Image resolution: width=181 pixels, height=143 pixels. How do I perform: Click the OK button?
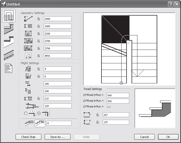(168, 137)
